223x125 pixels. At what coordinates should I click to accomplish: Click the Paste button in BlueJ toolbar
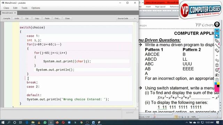(x=47, y=18)
